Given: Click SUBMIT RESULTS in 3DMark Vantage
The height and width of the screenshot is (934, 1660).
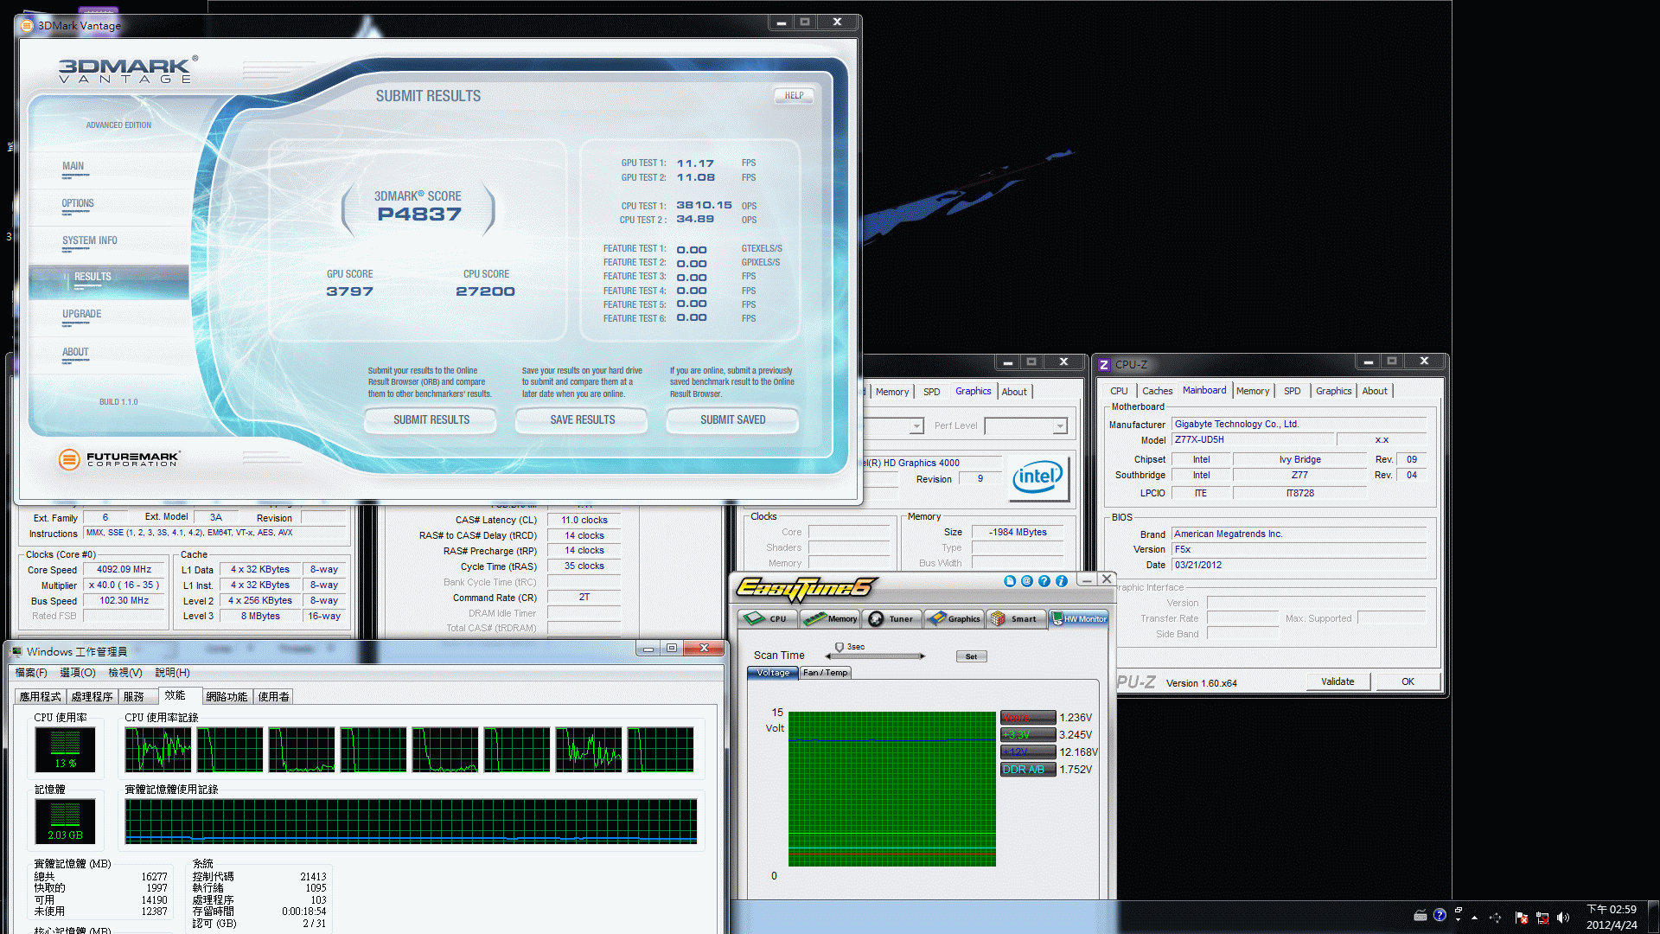Looking at the screenshot, I should pyautogui.click(x=431, y=420).
